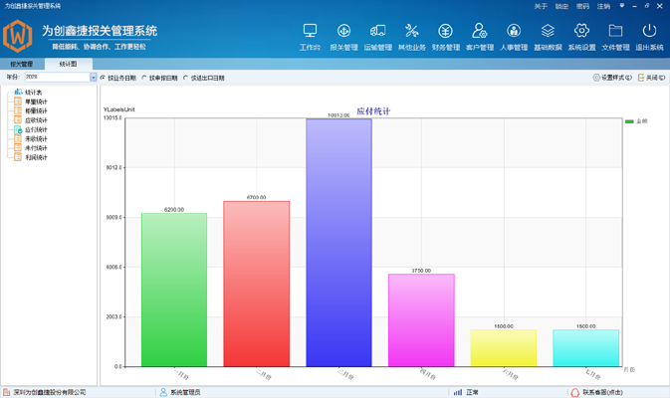
Task: Click into the 年份 year input field
Action: pyautogui.click(x=57, y=77)
